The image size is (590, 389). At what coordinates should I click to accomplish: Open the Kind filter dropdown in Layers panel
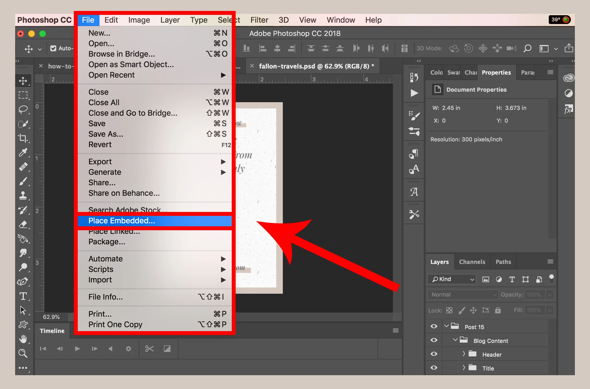tap(451, 279)
